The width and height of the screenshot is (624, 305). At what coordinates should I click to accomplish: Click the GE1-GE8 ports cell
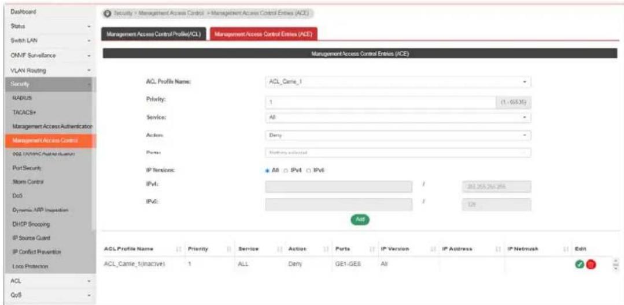tap(349, 264)
